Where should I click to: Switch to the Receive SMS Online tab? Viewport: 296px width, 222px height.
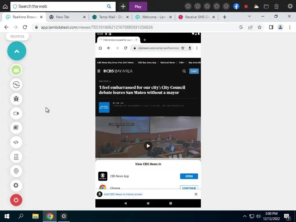point(196,17)
